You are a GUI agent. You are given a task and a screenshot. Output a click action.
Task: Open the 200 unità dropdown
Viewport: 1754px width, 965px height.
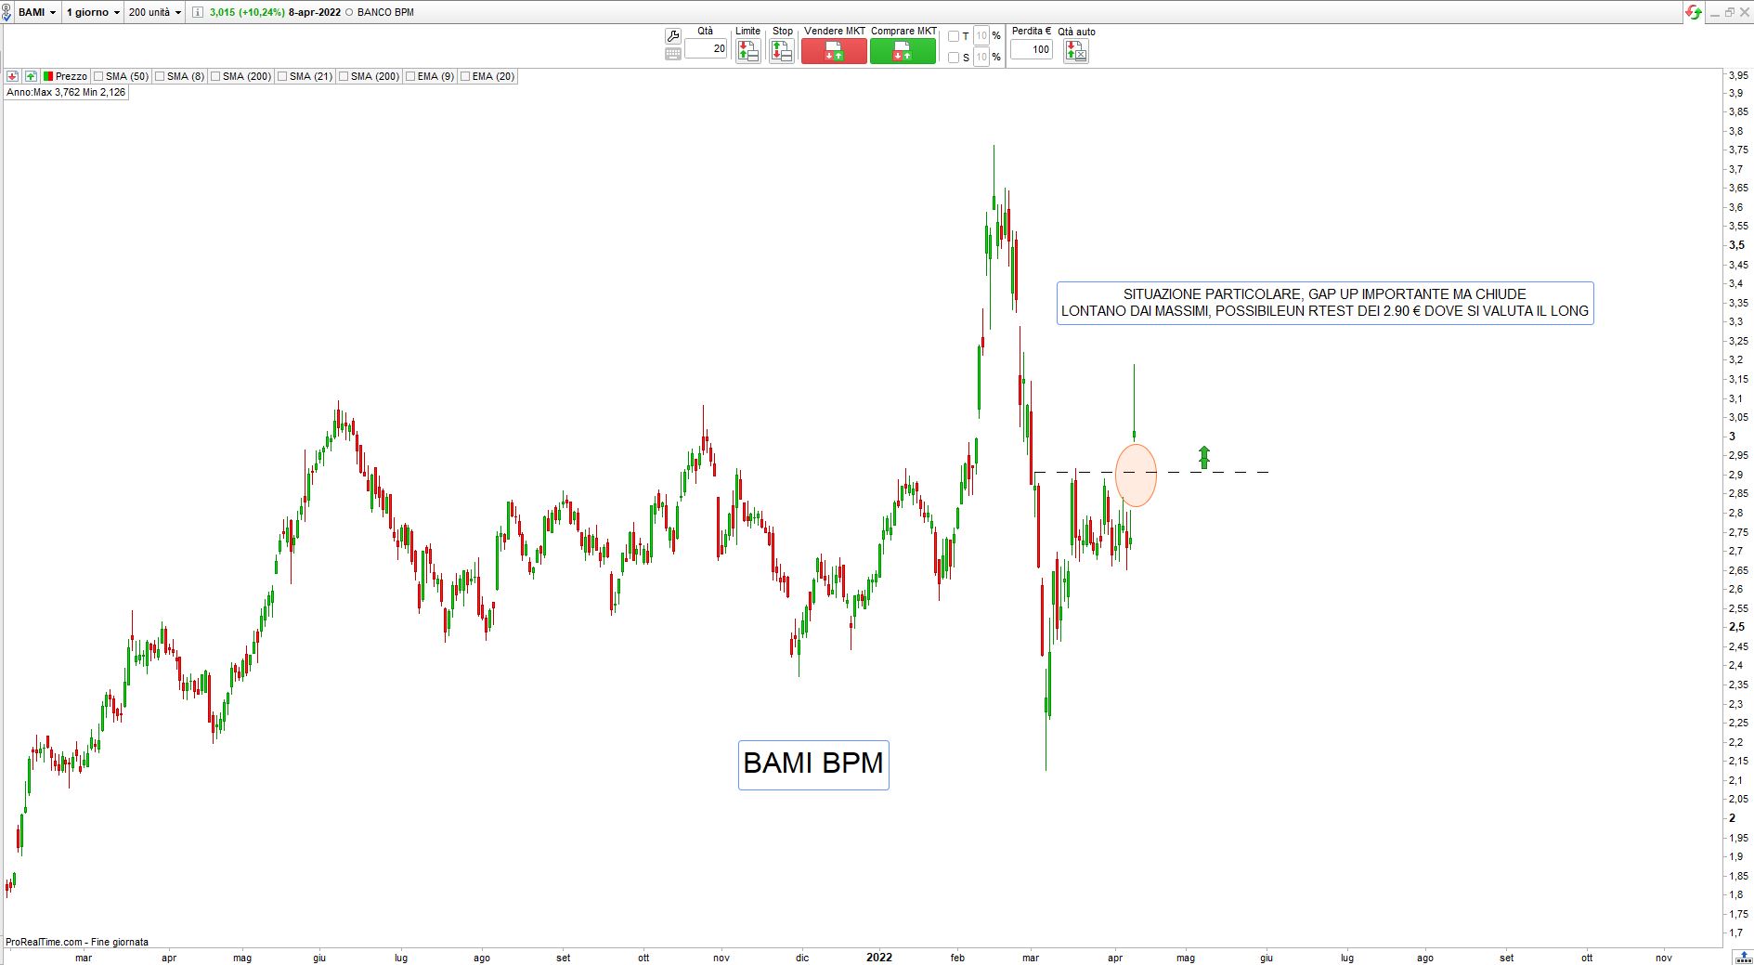(x=155, y=12)
